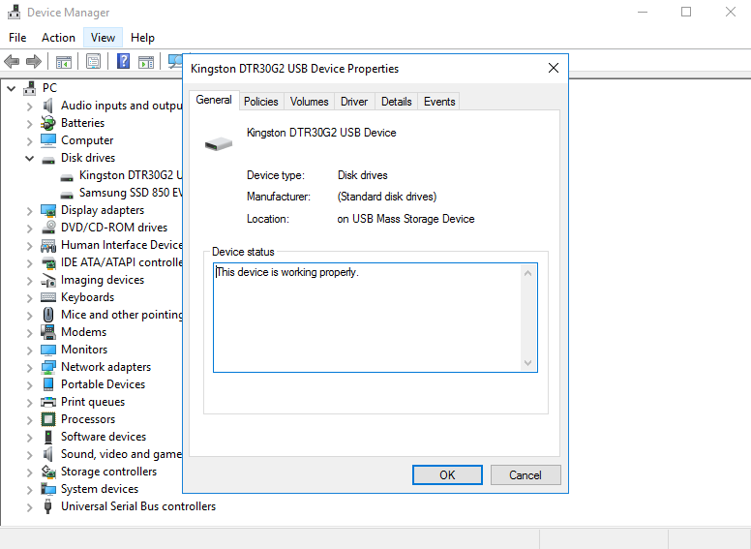Click the Display adapters icon

[x=47, y=210]
